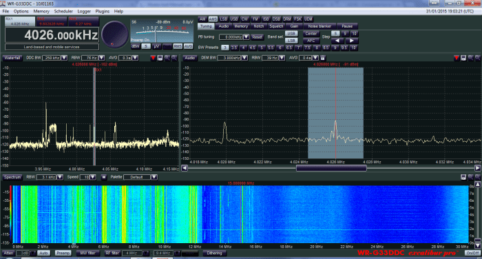Switch the S-meter units to µV
Screen dimensions: 482x259
coord(156,46)
